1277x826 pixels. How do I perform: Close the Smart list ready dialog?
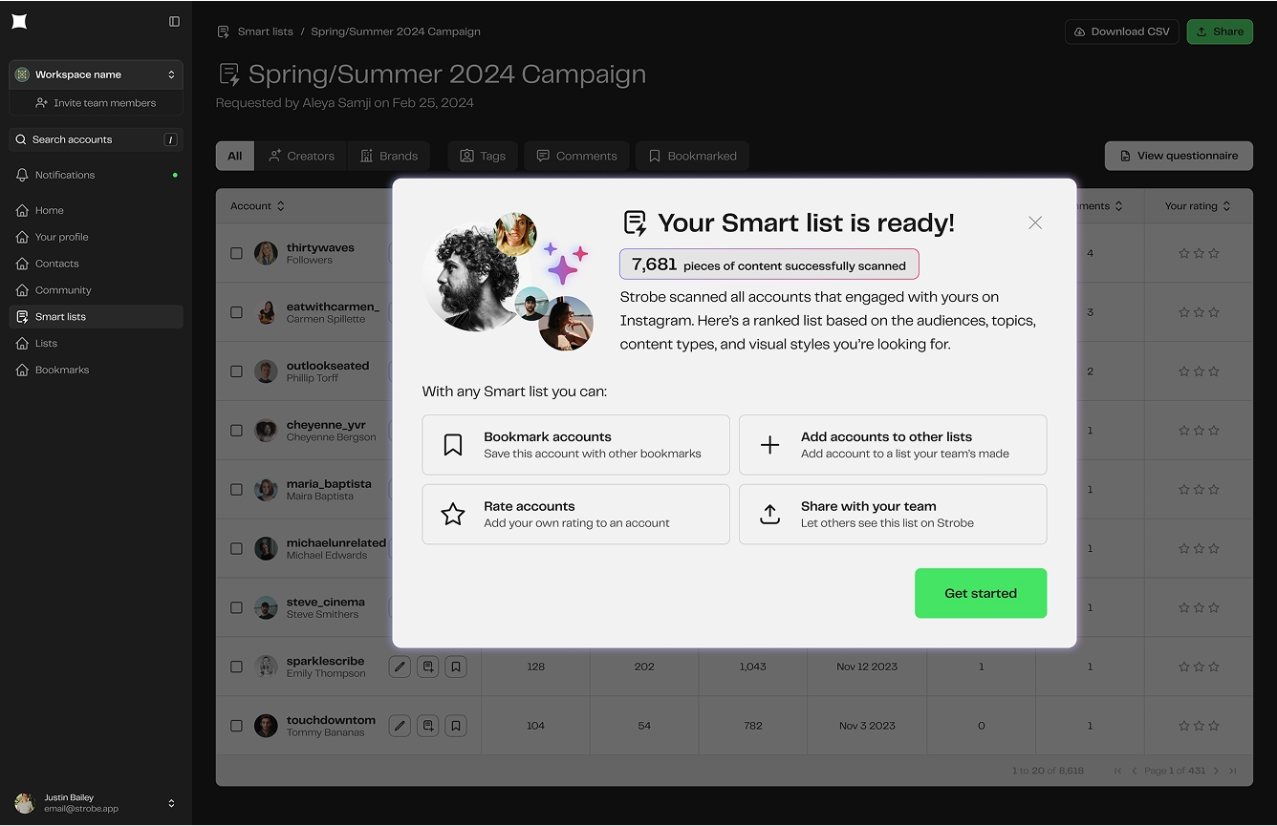coord(1035,222)
